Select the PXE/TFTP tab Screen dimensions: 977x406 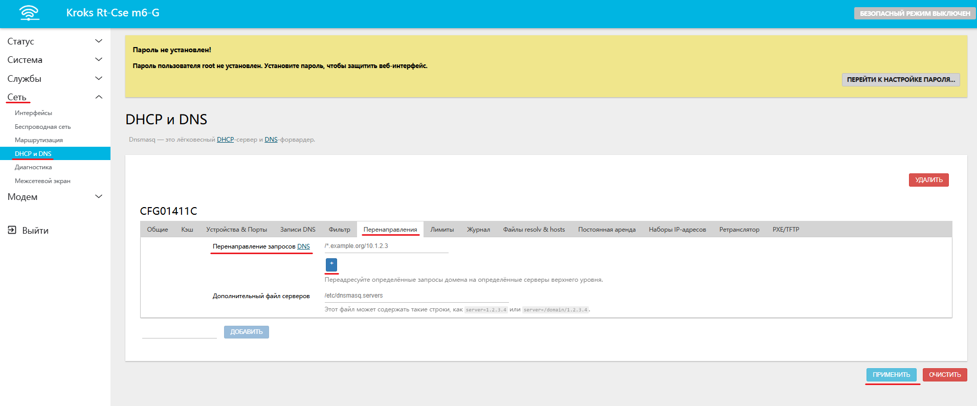coord(786,230)
